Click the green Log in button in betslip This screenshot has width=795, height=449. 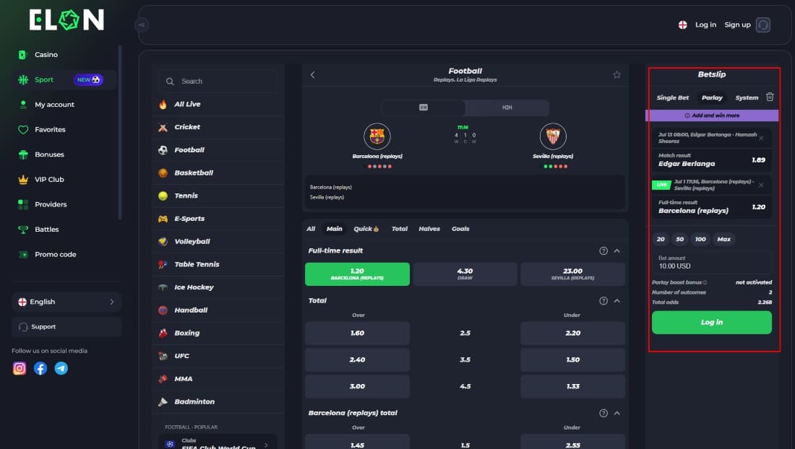tap(712, 323)
